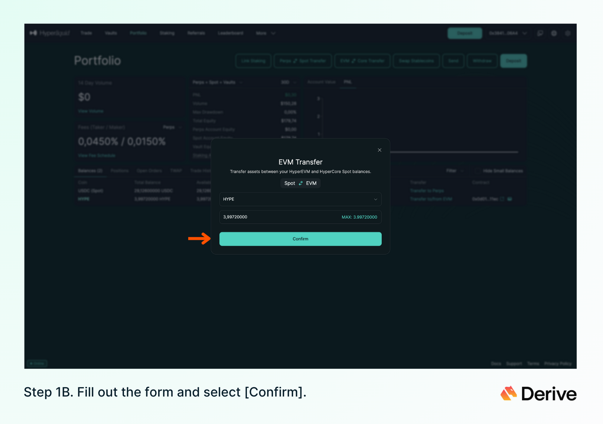
Task: Open the Support footer link
Action: (514, 363)
